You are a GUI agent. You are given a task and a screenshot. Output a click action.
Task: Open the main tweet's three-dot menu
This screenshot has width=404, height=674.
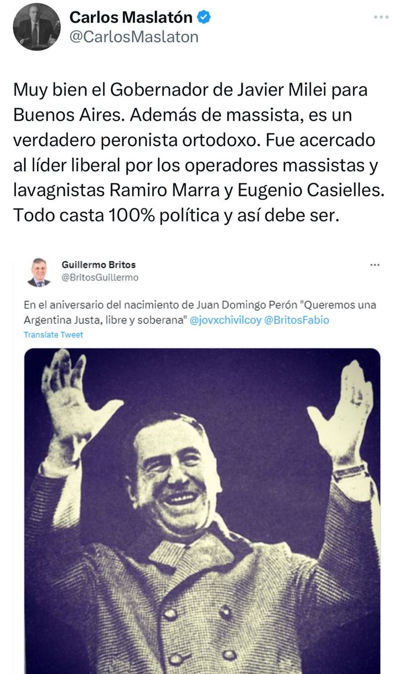pyautogui.click(x=381, y=17)
